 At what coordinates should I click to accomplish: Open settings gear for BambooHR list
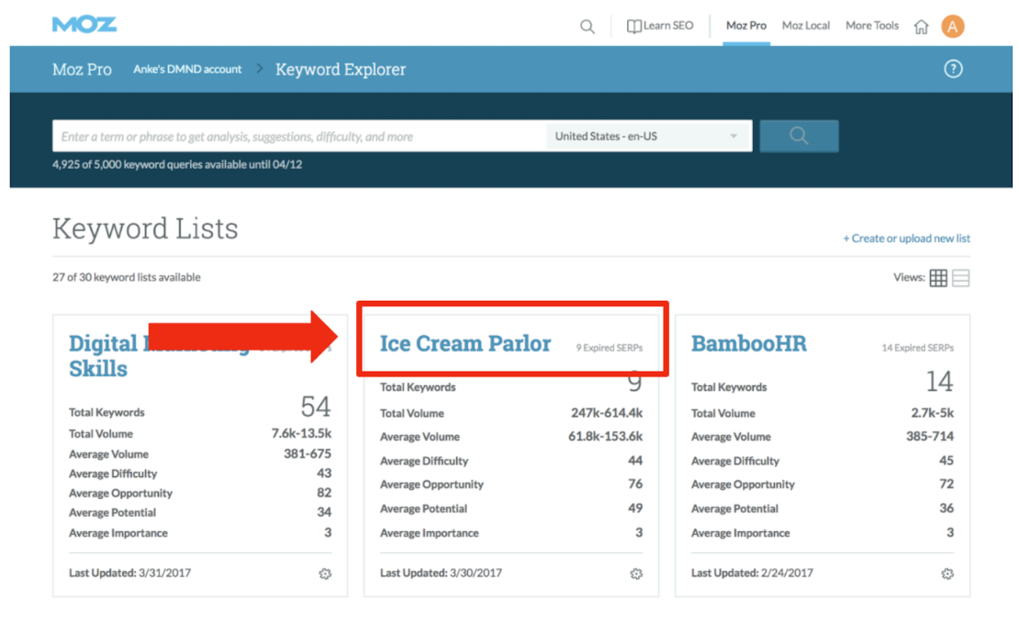pos(947,574)
